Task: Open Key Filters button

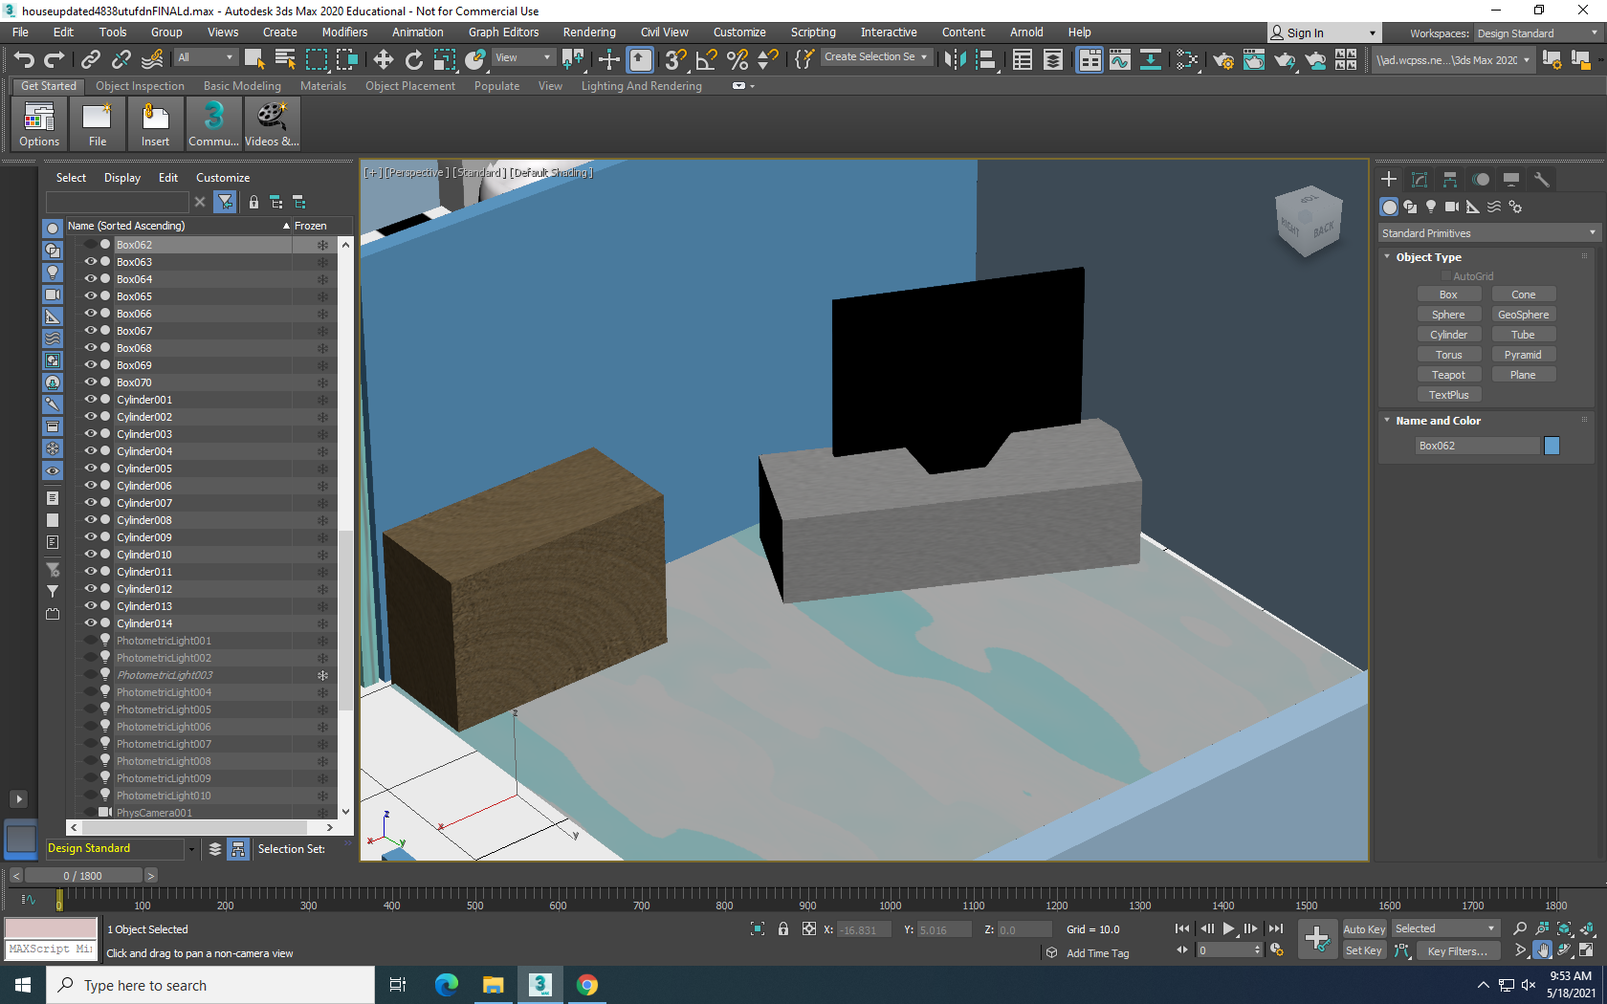Action: pyautogui.click(x=1457, y=951)
